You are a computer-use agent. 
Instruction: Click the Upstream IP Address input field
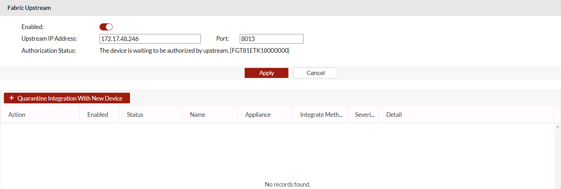(x=150, y=39)
